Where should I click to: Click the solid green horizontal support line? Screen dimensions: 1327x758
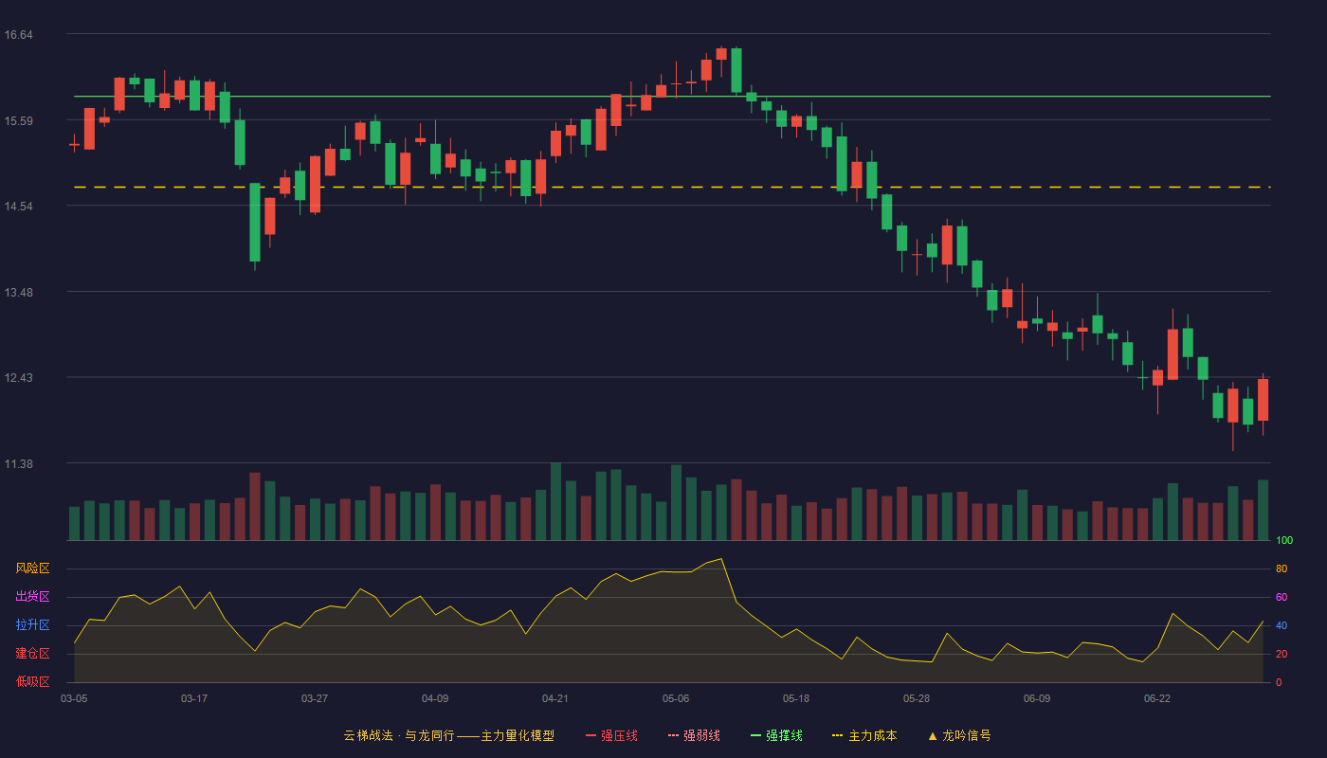672,97
